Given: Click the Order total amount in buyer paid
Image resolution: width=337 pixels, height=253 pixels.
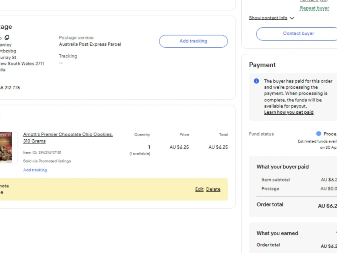Looking at the screenshot, I should coord(327,206).
